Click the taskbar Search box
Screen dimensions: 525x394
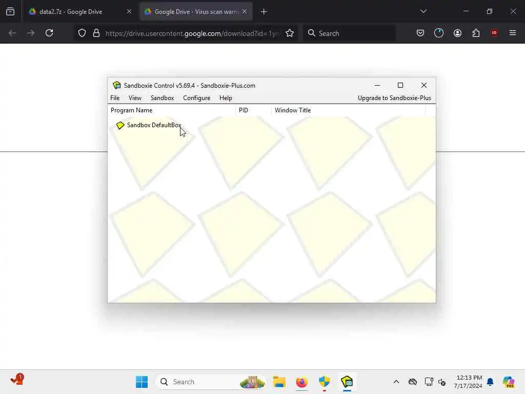pyautogui.click(x=210, y=382)
